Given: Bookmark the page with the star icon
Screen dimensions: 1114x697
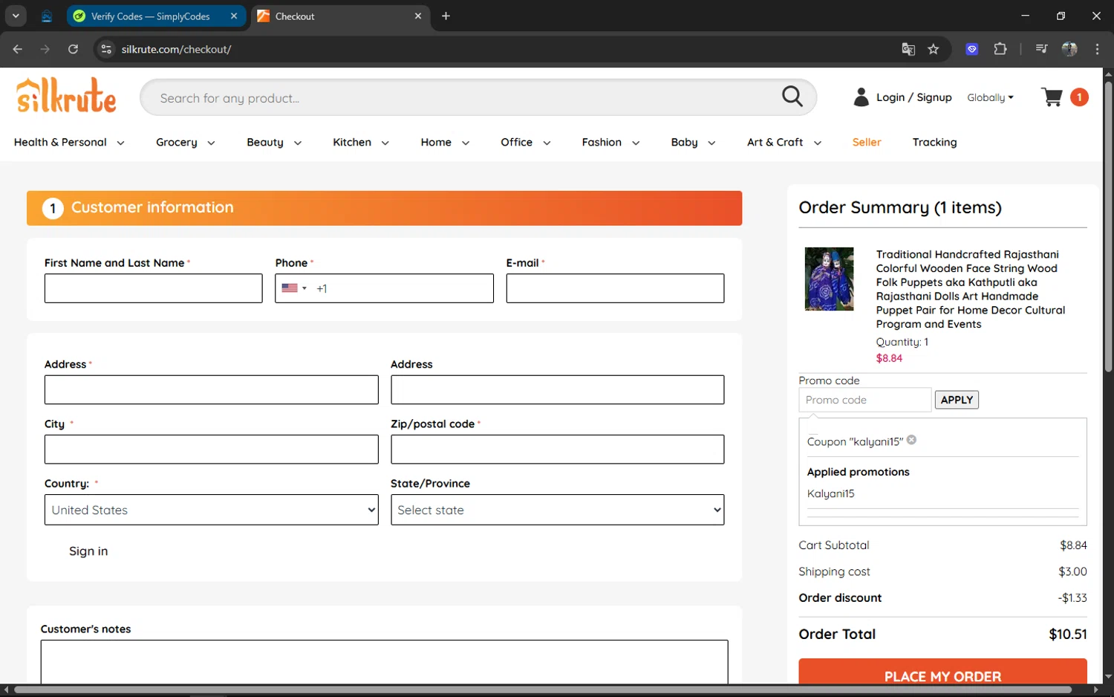Looking at the screenshot, I should [x=934, y=49].
